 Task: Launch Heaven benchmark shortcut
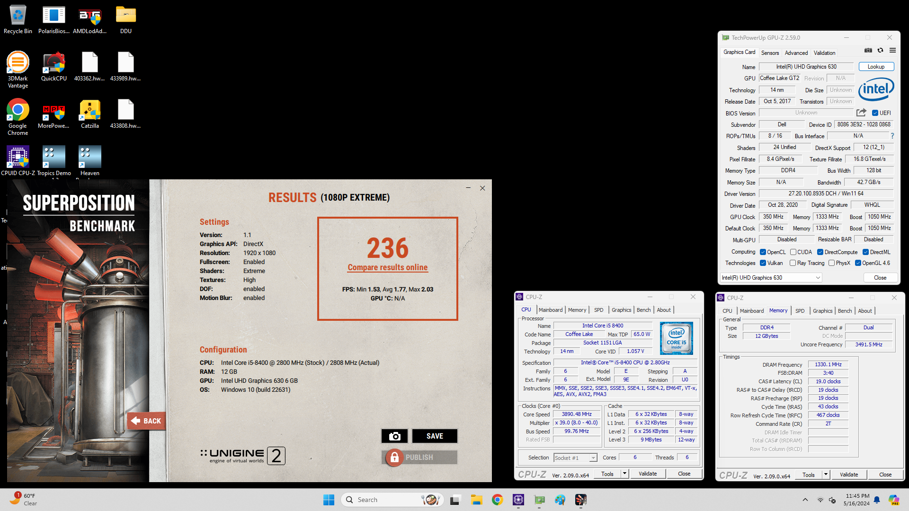click(90, 161)
